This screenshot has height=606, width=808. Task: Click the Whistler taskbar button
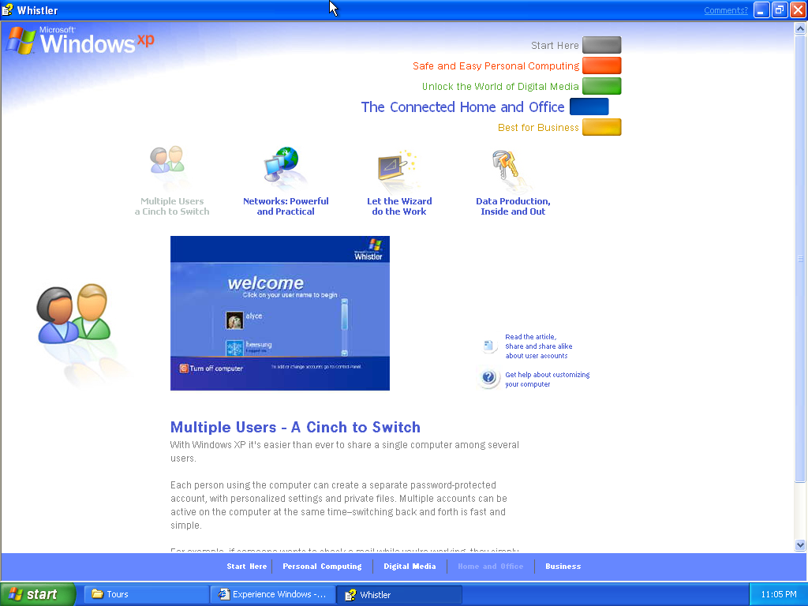(399, 594)
